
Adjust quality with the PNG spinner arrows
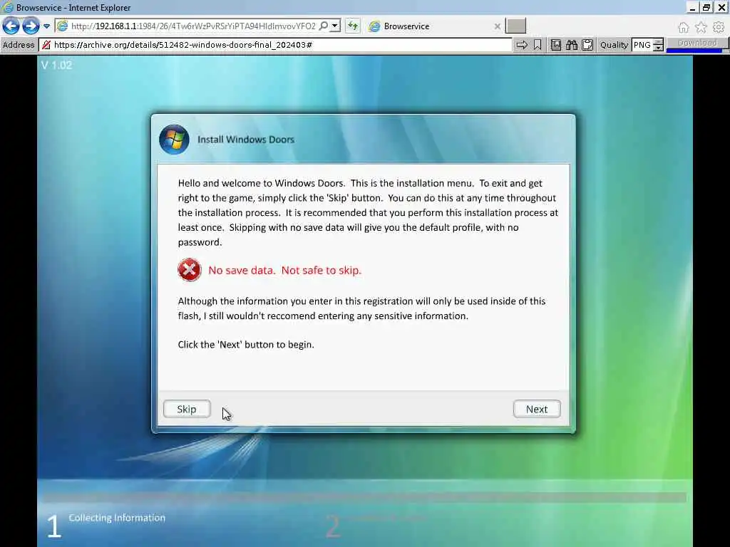[658, 45]
